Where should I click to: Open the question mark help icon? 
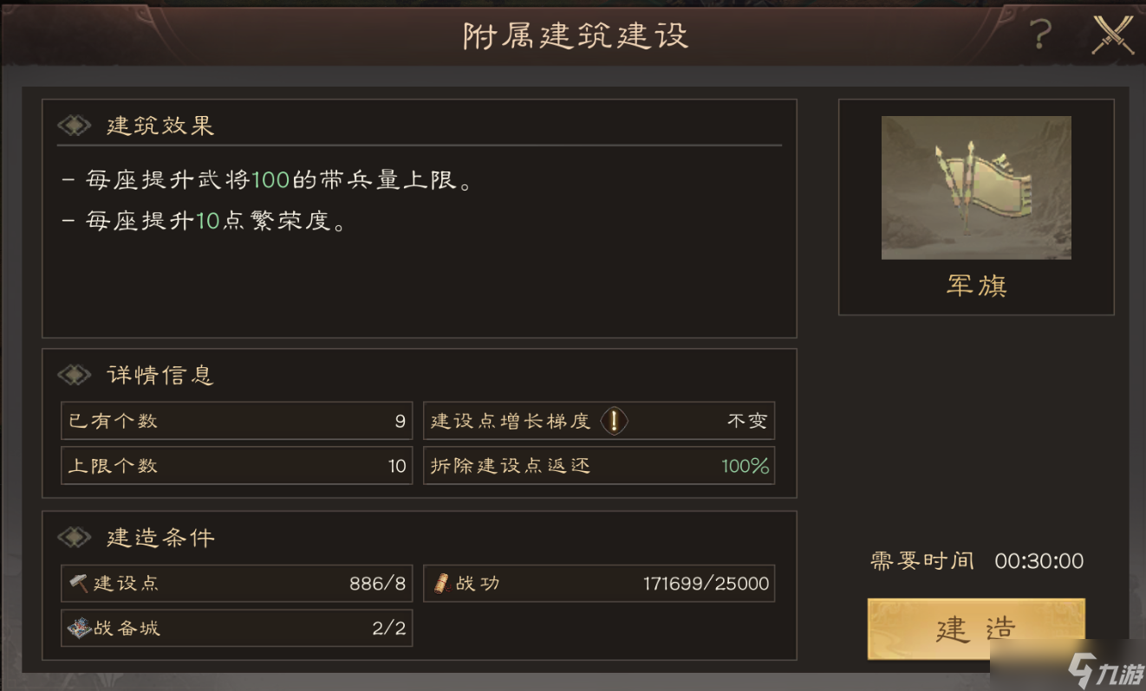tap(1040, 35)
